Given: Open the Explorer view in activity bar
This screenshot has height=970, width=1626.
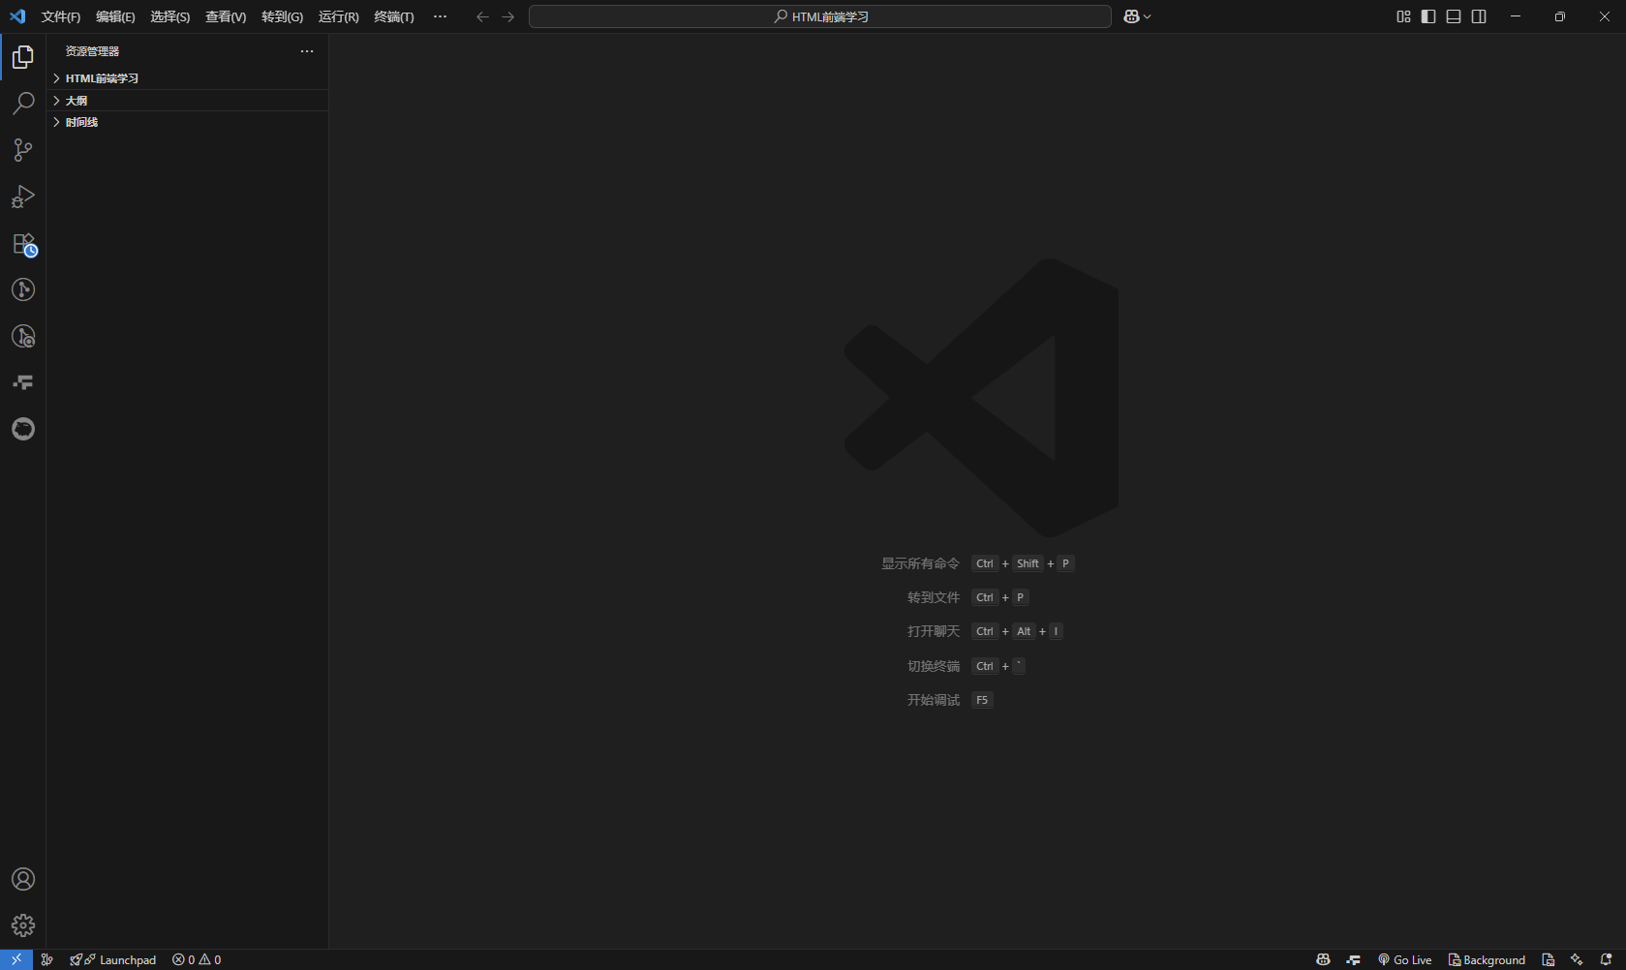Looking at the screenshot, I should (23, 57).
